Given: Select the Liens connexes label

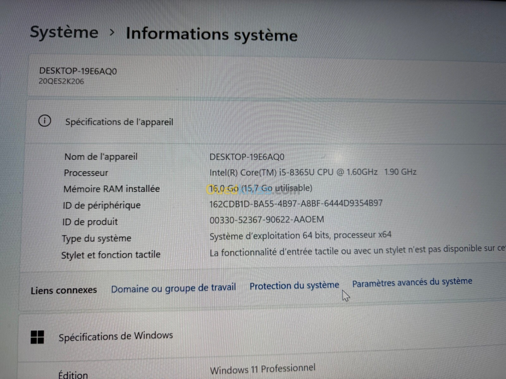Looking at the screenshot, I should point(64,290).
